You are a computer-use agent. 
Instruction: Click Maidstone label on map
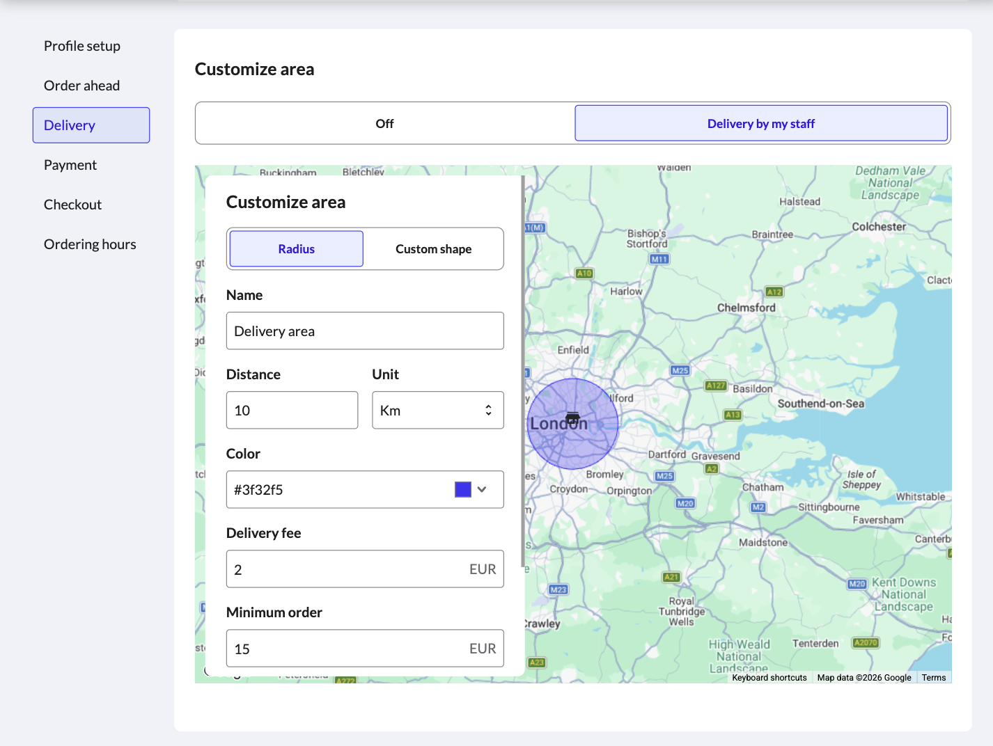pyautogui.click(x=763, y=543)
